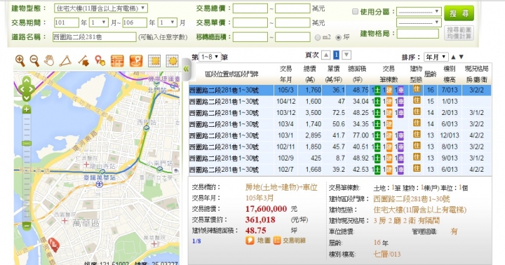
Task: Select the zoom-out magnifier tool
Action: pyautogui.click(x=34, y=60)
